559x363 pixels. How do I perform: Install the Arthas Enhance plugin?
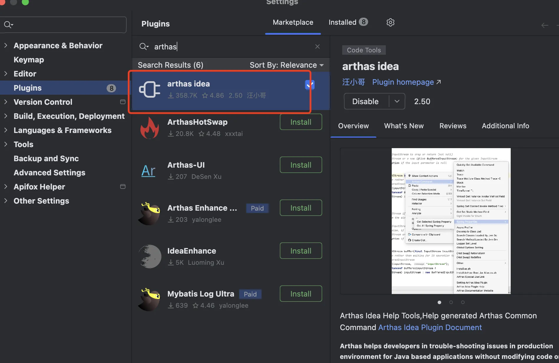pos(301,208)
